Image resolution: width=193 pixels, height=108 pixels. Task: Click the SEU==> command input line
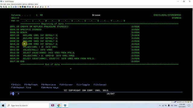(x=60, y=18)
